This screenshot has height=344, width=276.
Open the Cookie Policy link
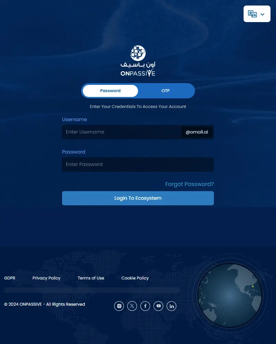click(135, 278)
